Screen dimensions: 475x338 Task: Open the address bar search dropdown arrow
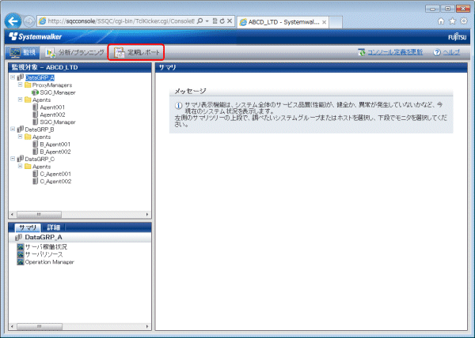[207, 21]
